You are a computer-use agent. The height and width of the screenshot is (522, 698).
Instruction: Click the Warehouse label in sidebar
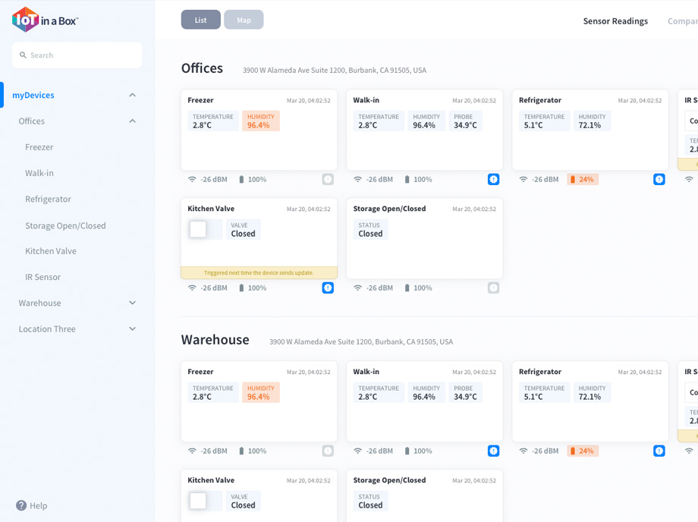(39, 303)
